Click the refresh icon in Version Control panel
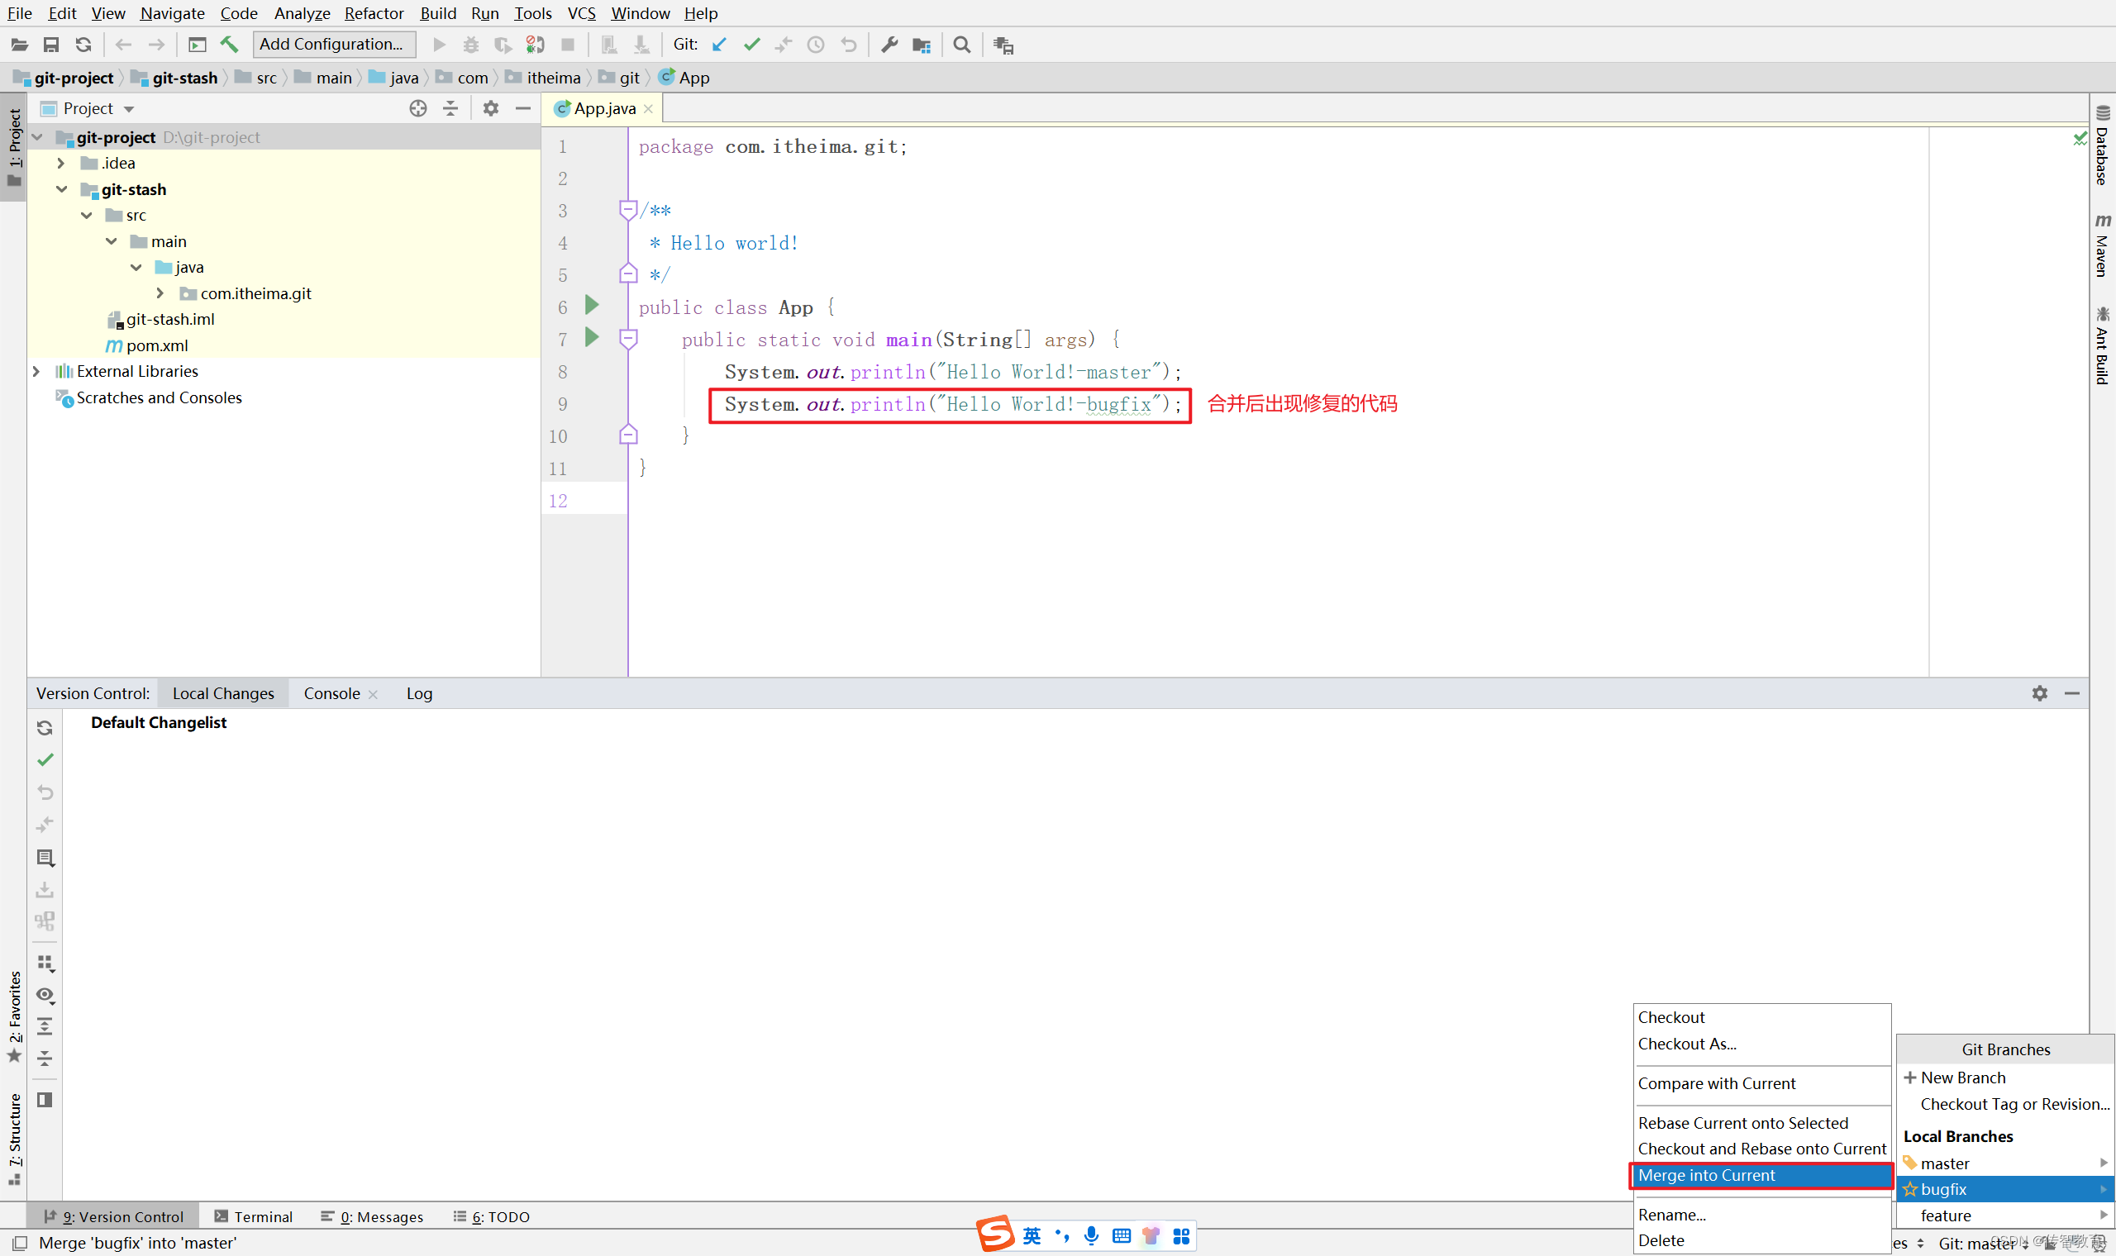Screen dimensions: 2116x1256 point(45,728)
